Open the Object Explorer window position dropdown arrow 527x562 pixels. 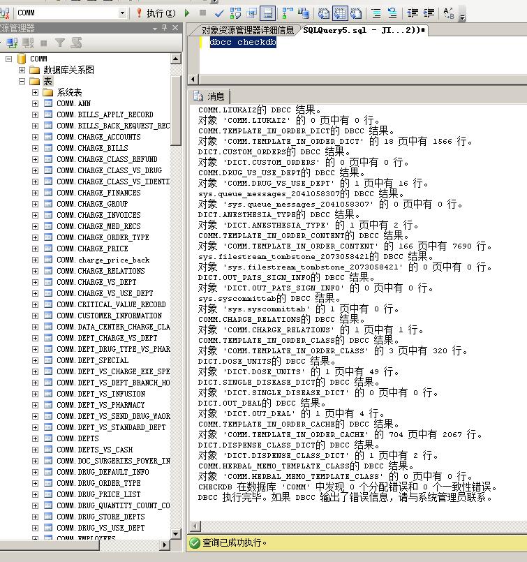(155, 29)
